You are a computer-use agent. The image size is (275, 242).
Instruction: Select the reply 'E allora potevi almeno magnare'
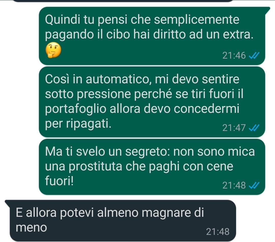tap(120, 221)
